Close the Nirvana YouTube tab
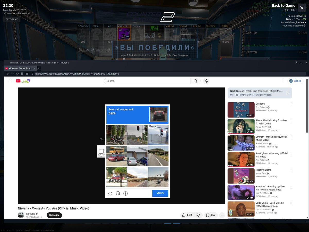This screenshot has height=232, width=309. tap(34, 68)
